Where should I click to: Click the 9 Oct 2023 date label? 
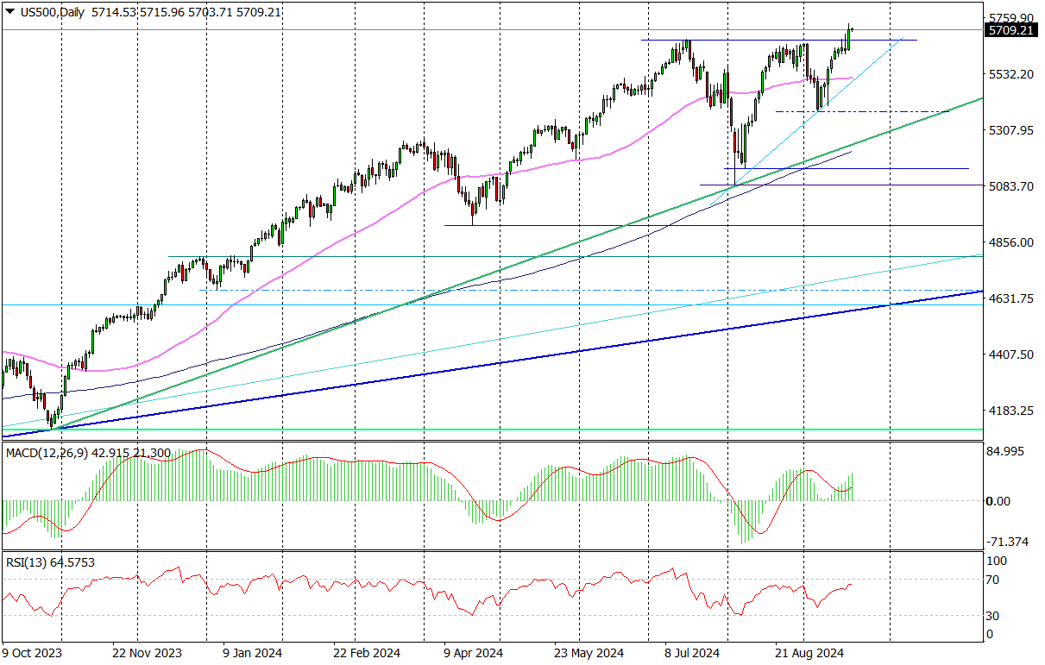pyautogui.click(x=31, y=653)
